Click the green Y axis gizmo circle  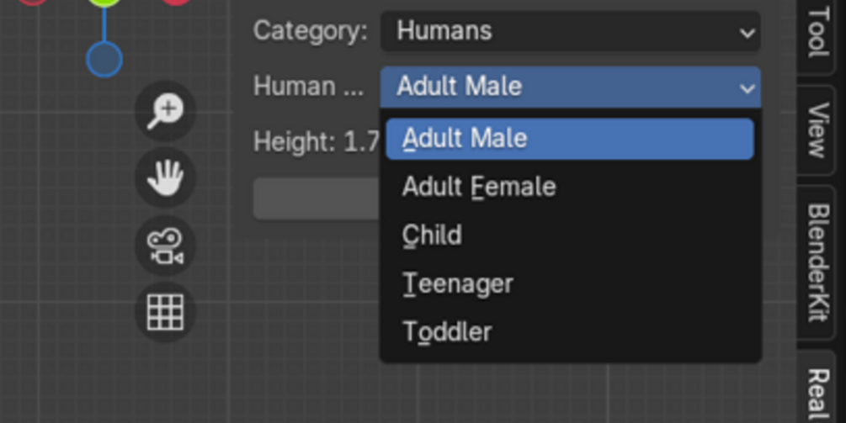[104, 3]
